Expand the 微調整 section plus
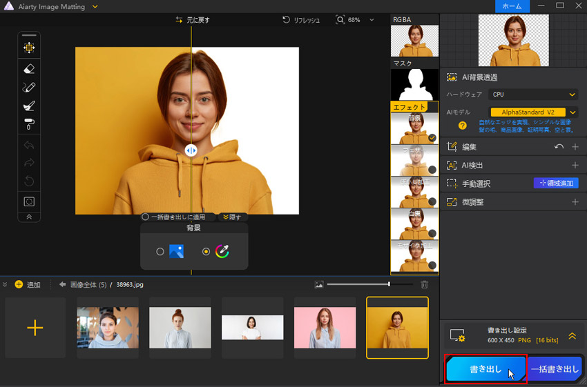 (575, 202)
